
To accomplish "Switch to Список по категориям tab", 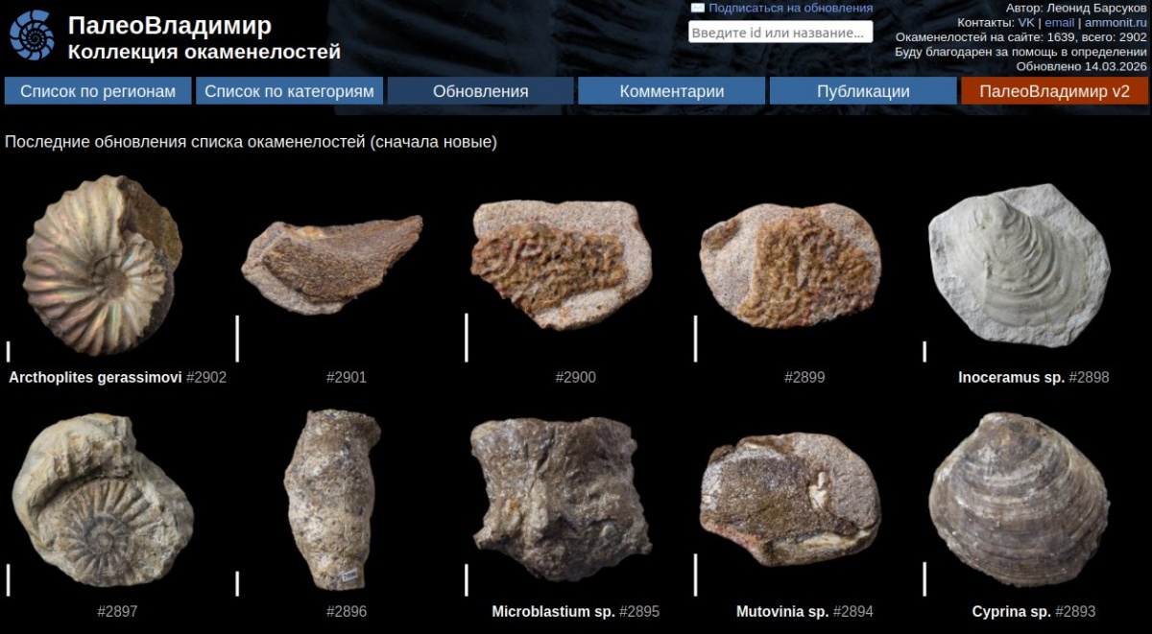I will pos(290,91).
